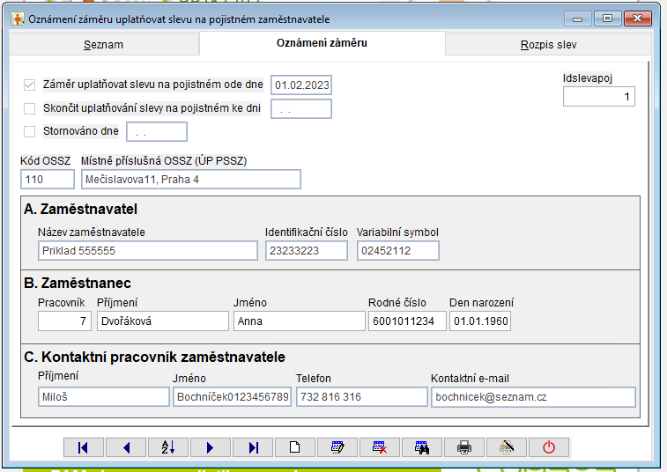Click 'A. Zaměstnavatel' section heading
Screen dimensions: 667x472
[x=81, y=210]
